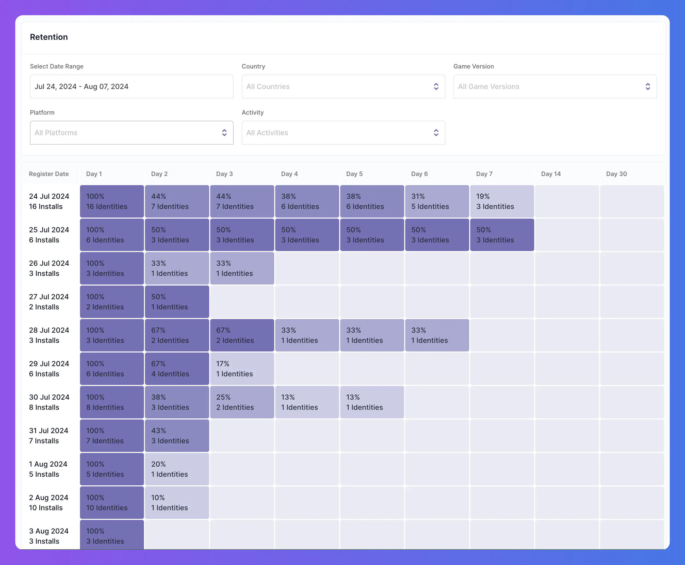This screenshot has width=685, height=565.
Task: Select the 28 Jul 2024 row label
Action: (49, 336)
